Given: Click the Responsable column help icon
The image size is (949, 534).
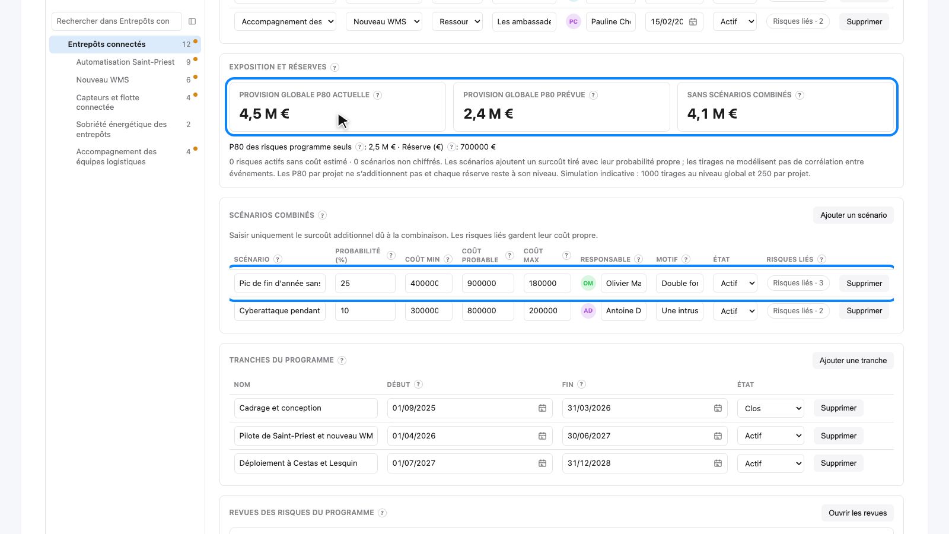Looking at the screenshot, I should (638, 259).
